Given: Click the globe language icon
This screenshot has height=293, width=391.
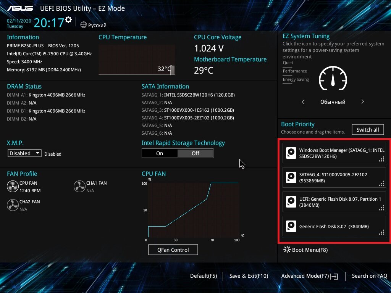Looking at the screenshot, I should coord(84,25).
